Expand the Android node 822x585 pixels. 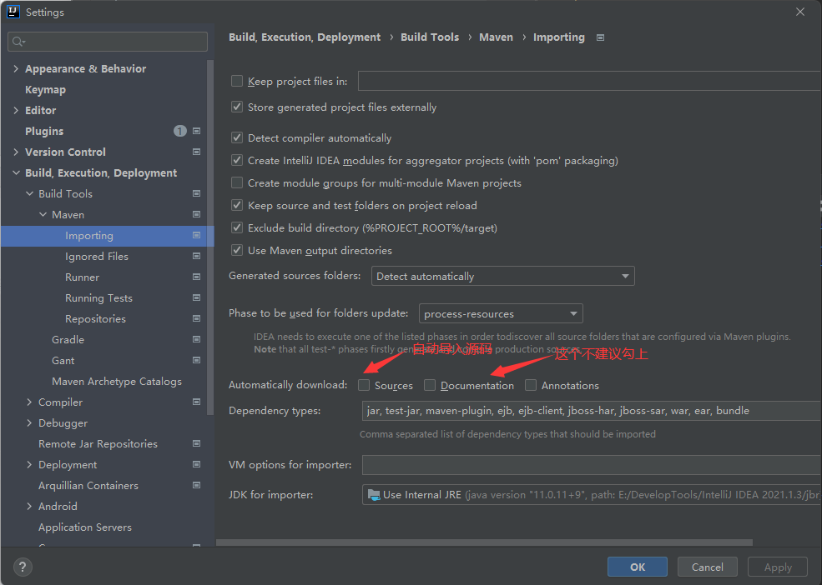point(29,507)
